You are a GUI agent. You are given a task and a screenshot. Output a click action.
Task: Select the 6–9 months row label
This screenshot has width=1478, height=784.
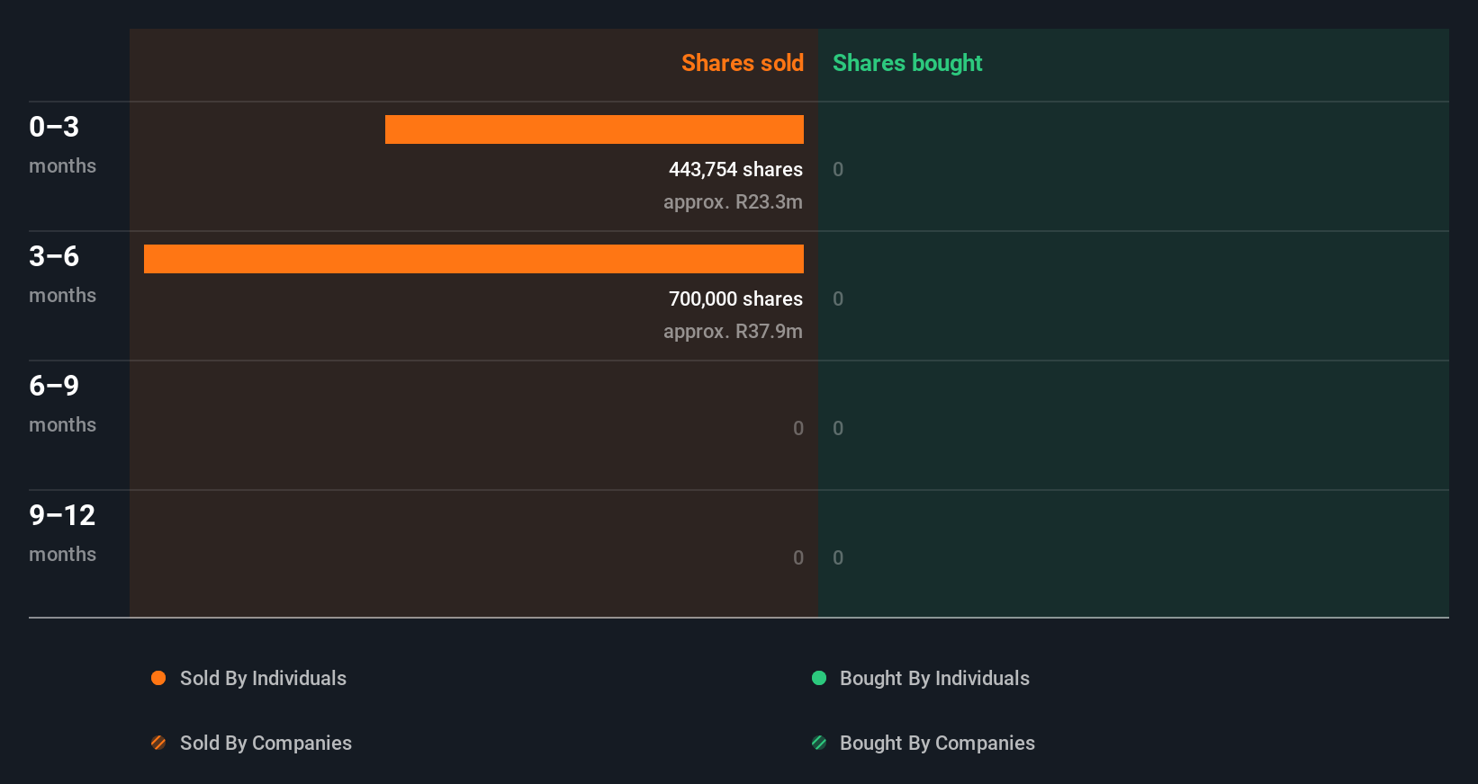click(x=62, y=403)
